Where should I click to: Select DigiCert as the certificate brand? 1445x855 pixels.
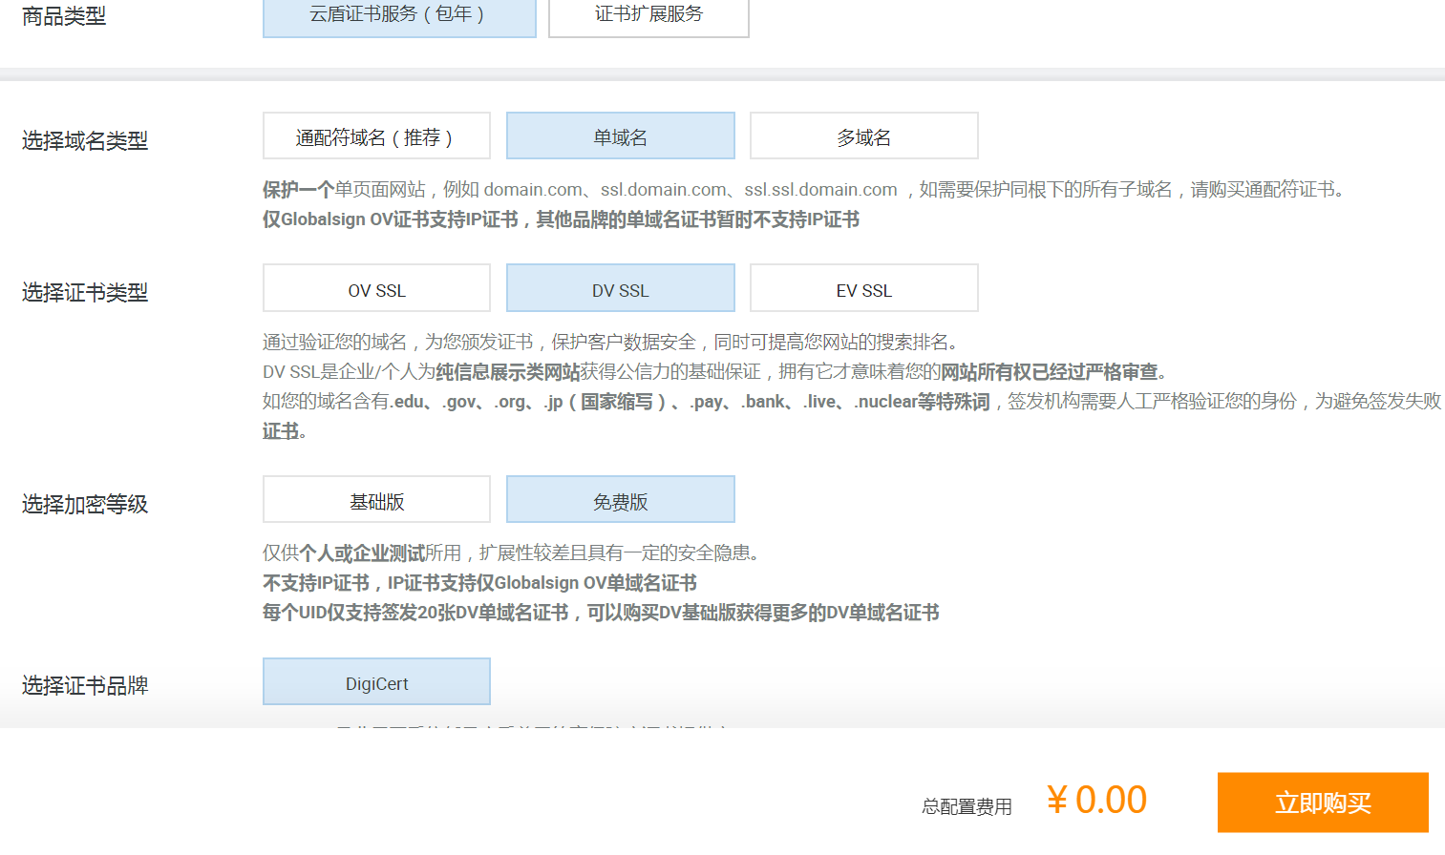coord(375,681)
